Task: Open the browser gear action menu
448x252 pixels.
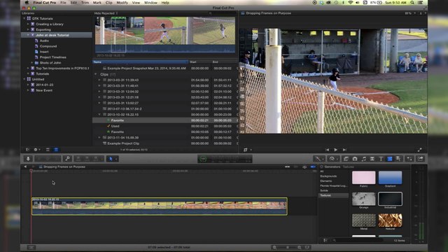Action: 37,149
